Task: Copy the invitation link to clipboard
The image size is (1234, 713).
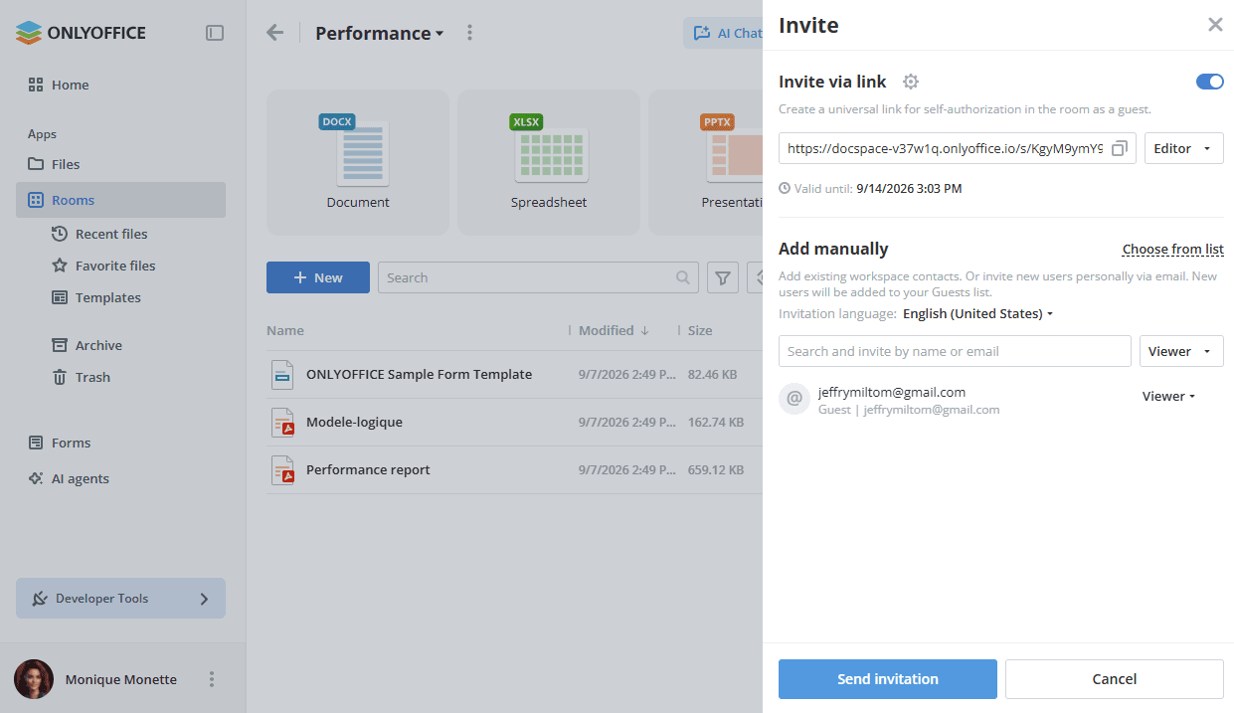Action: click(1120, 148)
